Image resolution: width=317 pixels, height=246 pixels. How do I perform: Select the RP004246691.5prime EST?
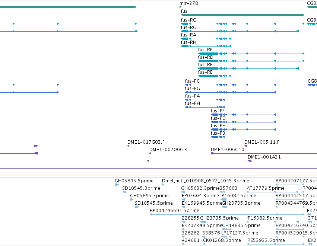pyautogui.click(x=227, y=214)
